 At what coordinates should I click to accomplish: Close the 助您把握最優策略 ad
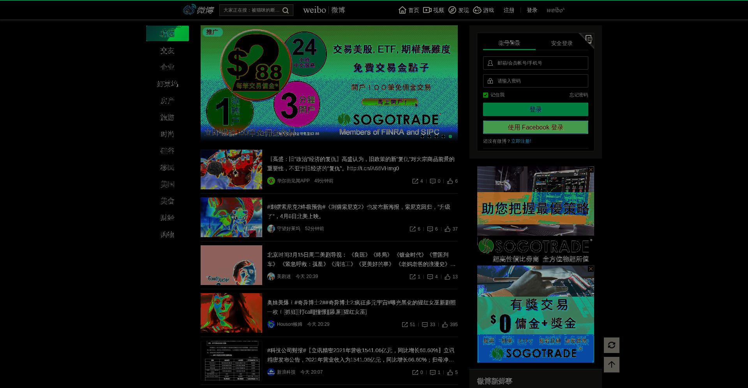591,170
